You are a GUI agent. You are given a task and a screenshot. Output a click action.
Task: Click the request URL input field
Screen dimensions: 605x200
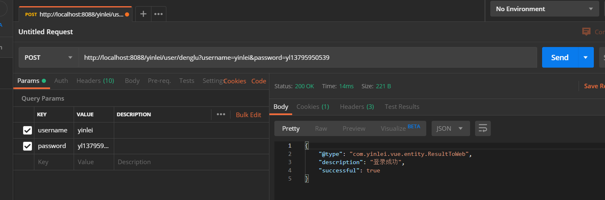(306, 58)
